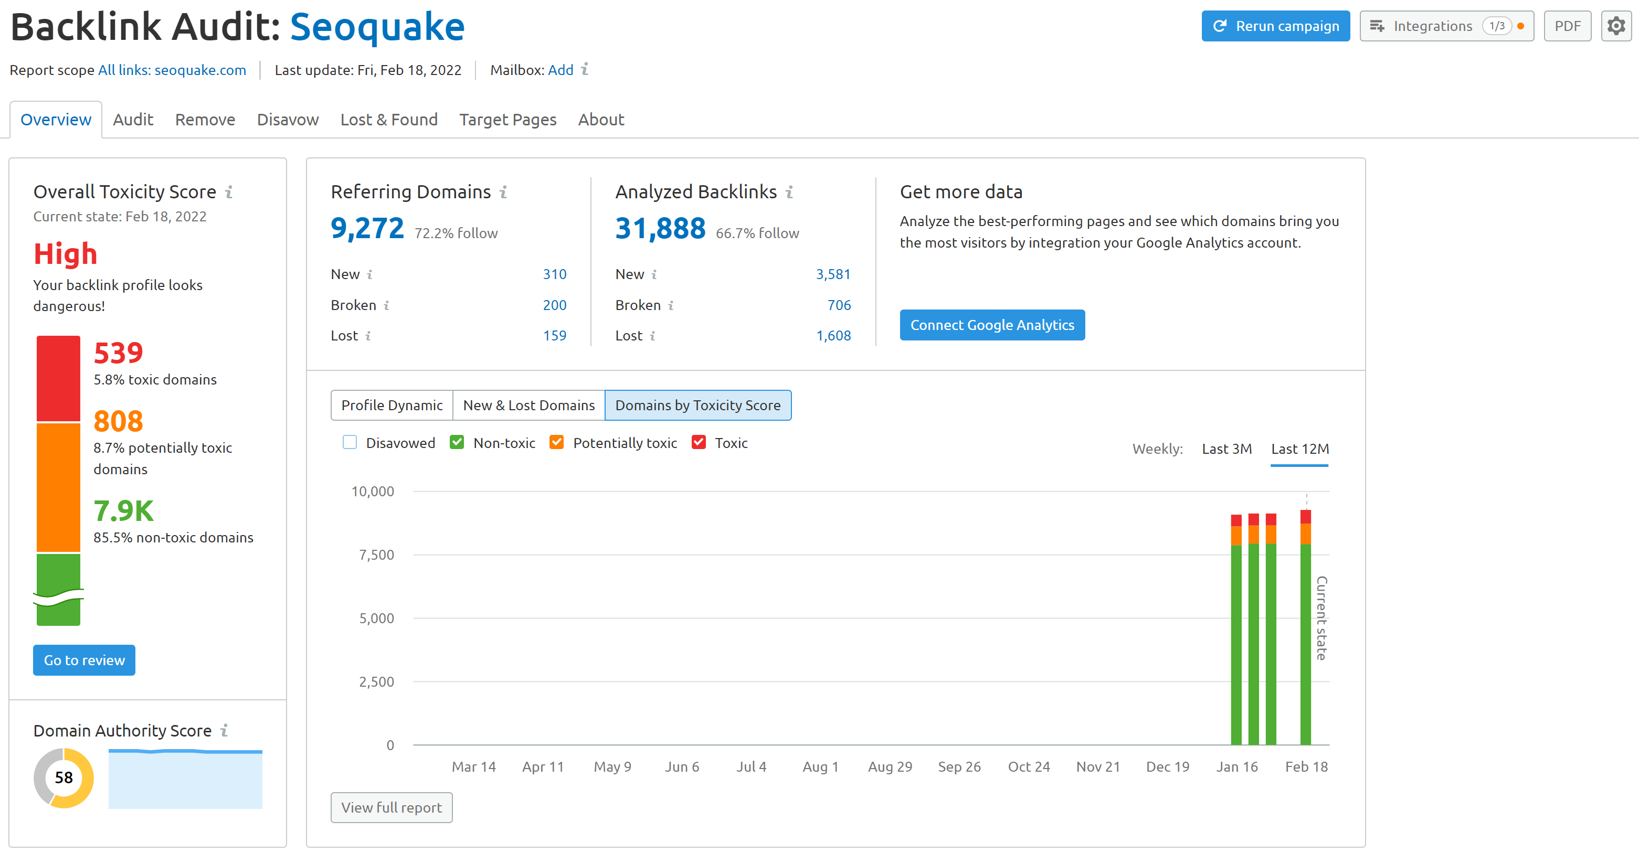1639x853 pixels.
Task: Select Domains by Toxicity Score chart tab
Action: [x=698, y=405]
